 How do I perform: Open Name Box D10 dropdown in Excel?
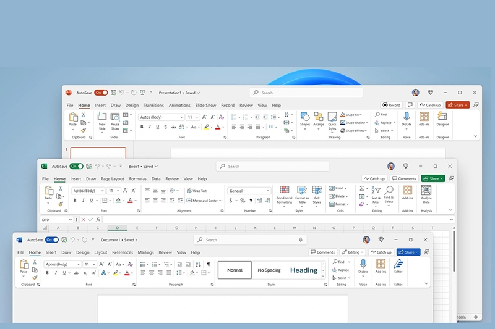coord(70,220)
